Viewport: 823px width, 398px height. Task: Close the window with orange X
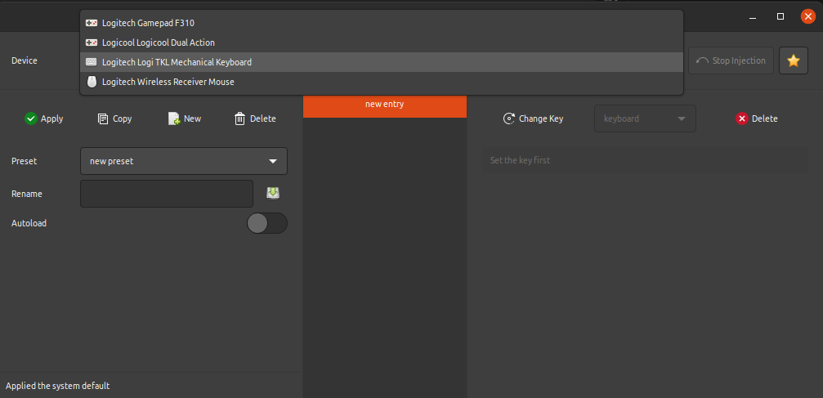807,17
